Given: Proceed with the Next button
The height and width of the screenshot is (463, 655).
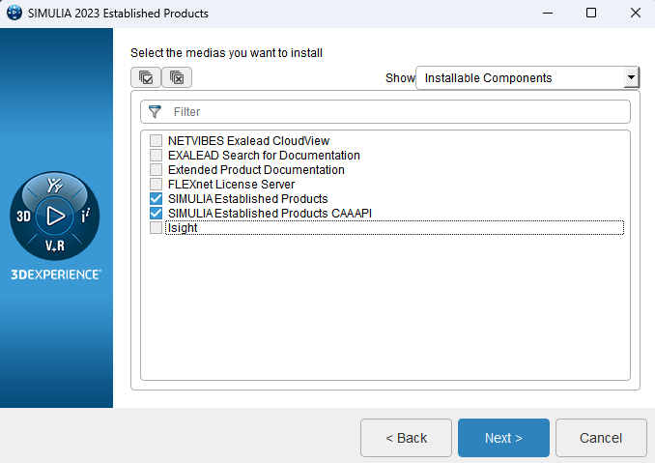Looking at the screenshot, I should [503, 438].
